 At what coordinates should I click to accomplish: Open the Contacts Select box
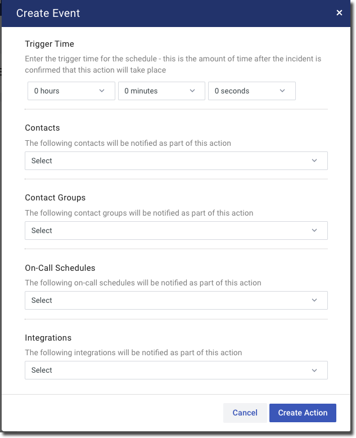[169, 161]
